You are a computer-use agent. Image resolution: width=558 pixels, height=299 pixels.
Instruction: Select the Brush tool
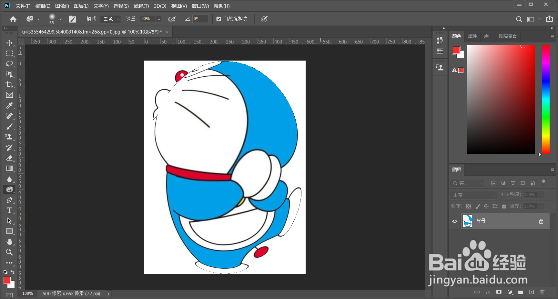(x=9, y=127)
